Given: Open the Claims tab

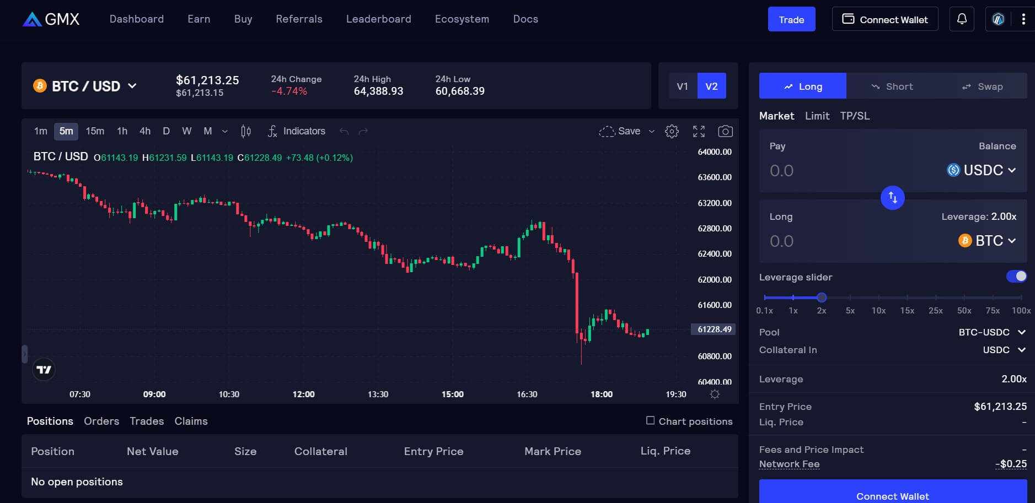Looking at the screenshot, I should click(191, 421).
